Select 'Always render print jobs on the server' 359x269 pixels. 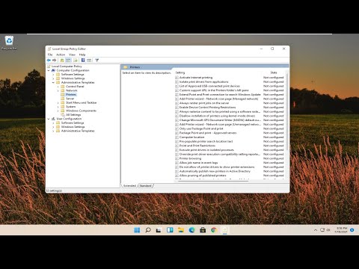tap(204, 103)
